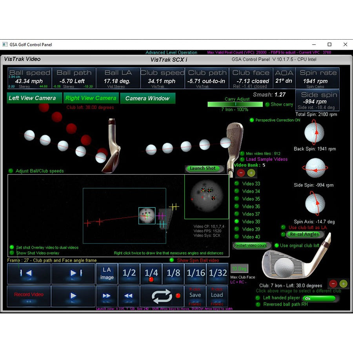Toggle the loop playback icon
353x353 pixels.
pos(162,296)
